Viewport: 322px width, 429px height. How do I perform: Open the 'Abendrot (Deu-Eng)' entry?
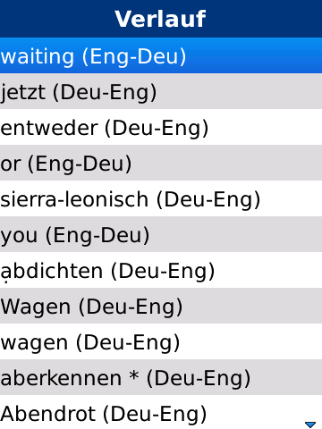point(161,412)
